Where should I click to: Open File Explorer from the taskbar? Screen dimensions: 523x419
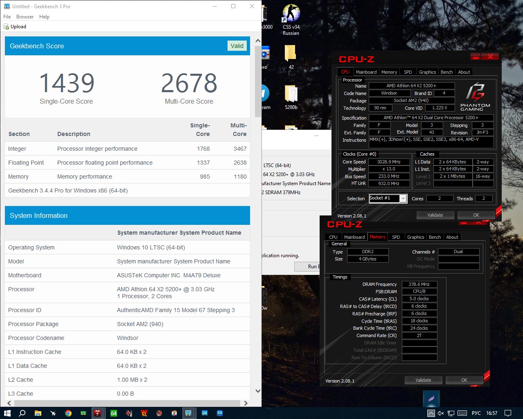coord(38,413)
